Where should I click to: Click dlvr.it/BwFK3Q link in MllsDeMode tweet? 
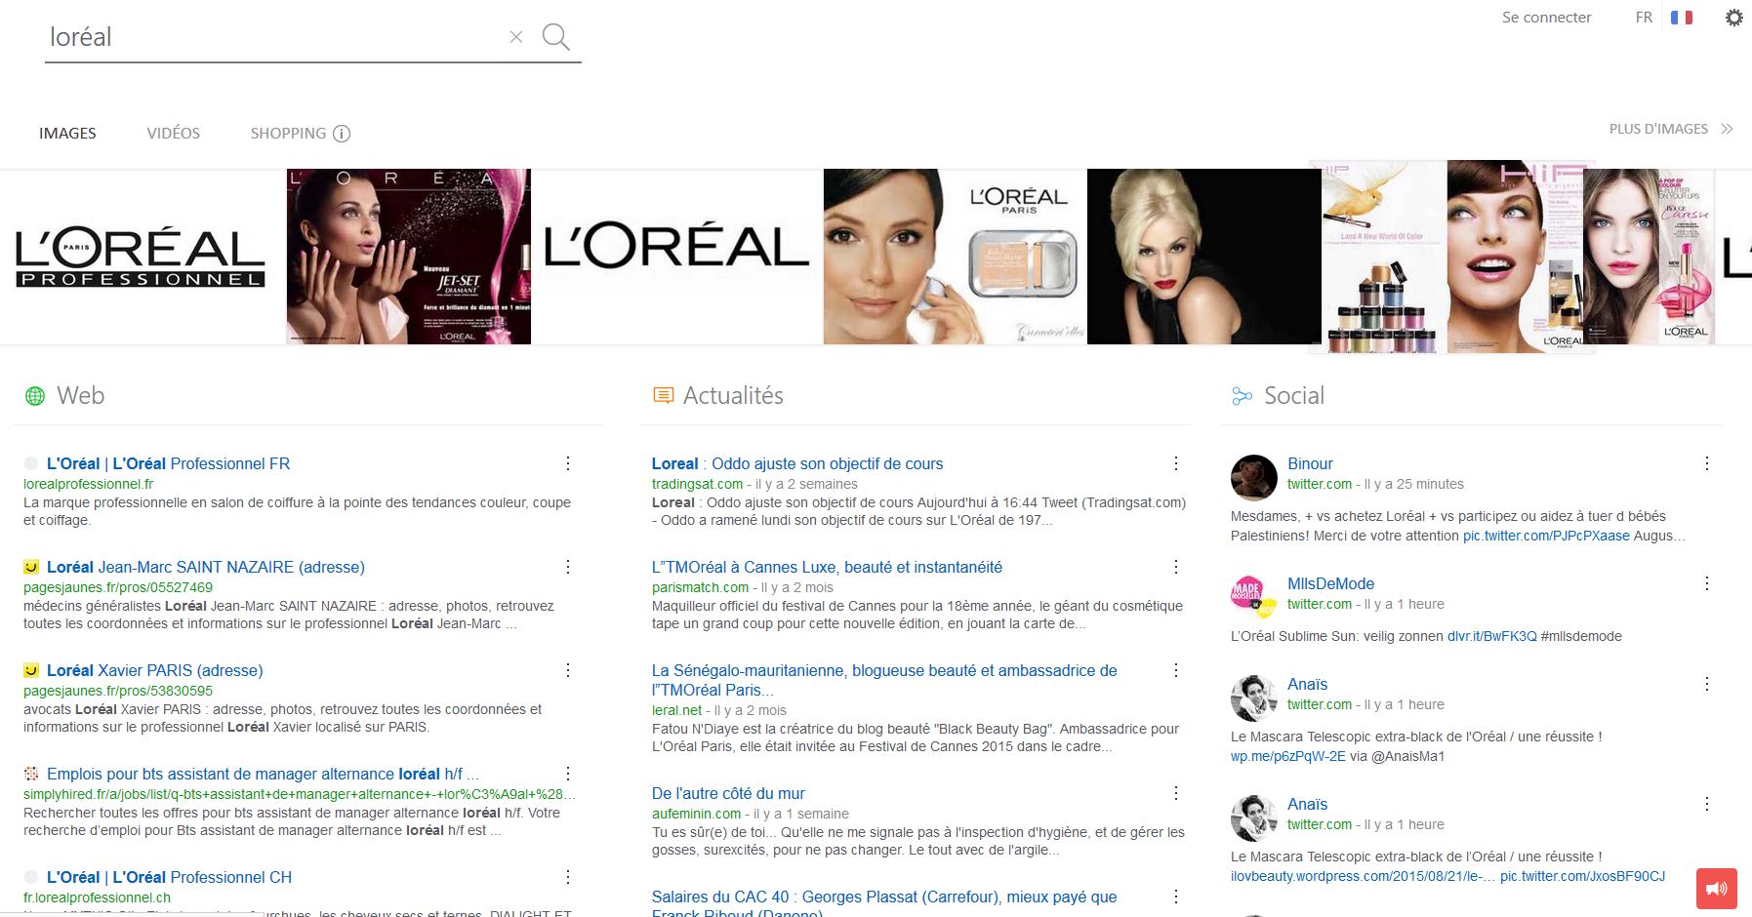pos(1492,636)
